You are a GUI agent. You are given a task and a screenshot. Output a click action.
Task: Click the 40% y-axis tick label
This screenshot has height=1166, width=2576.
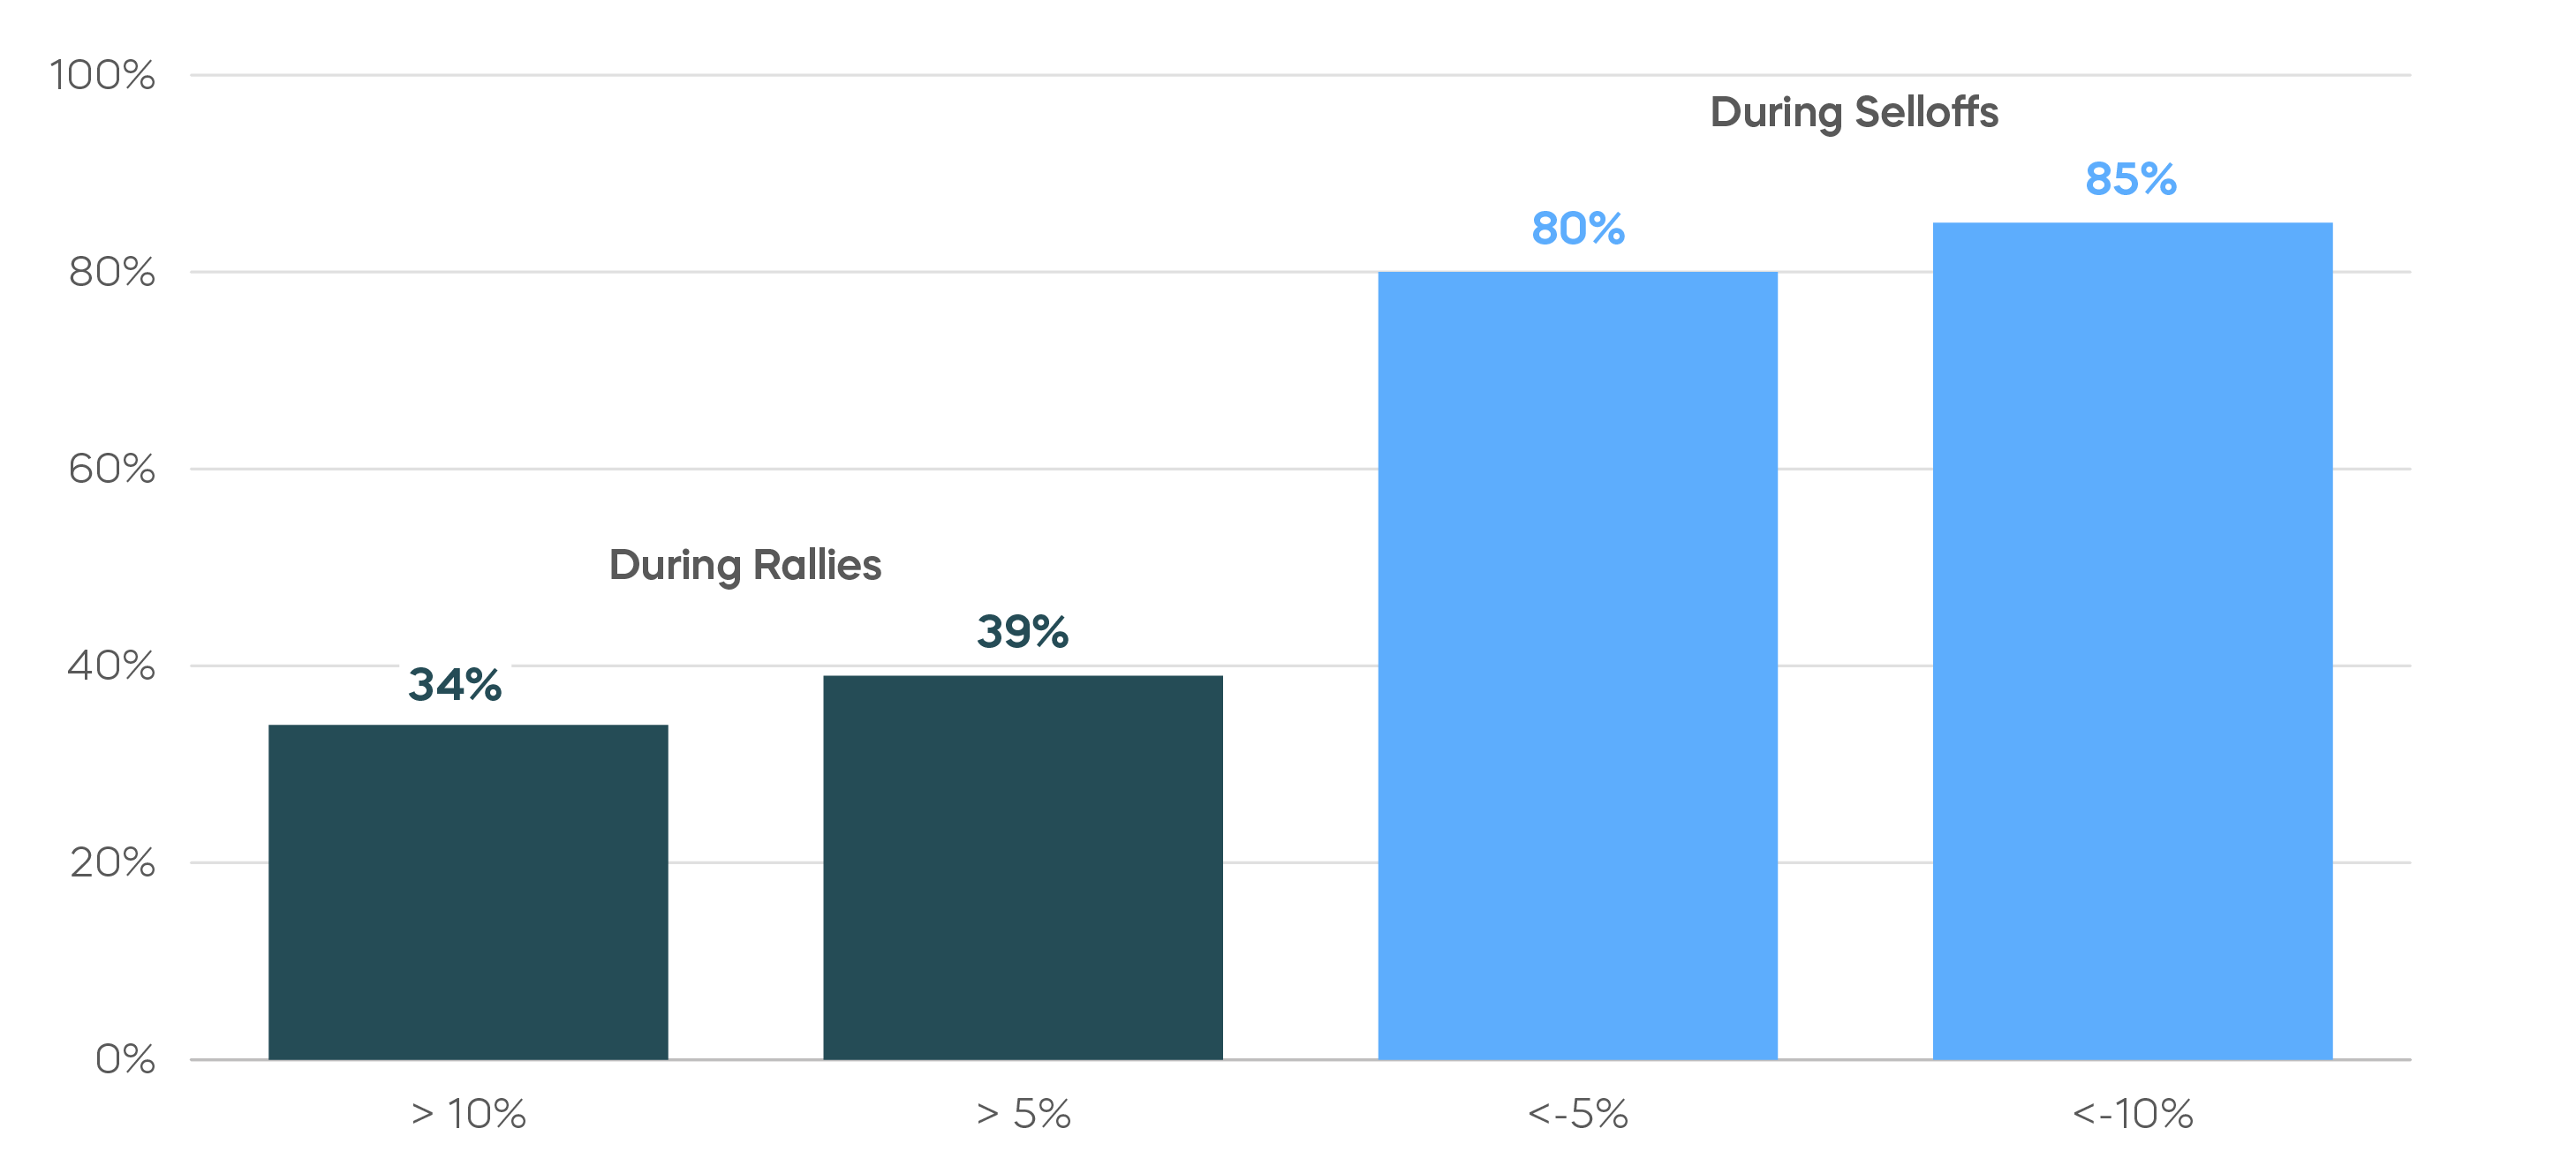(x=112, y=666)
